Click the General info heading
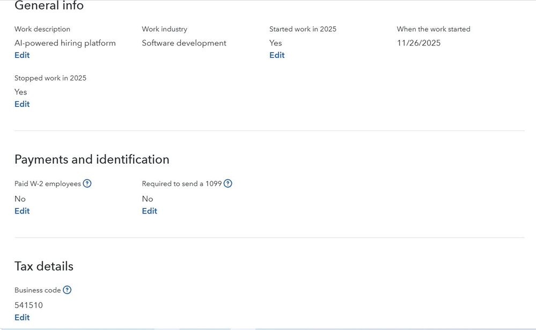536x330 pixels. pyautogui.click(x=49, y=6)
